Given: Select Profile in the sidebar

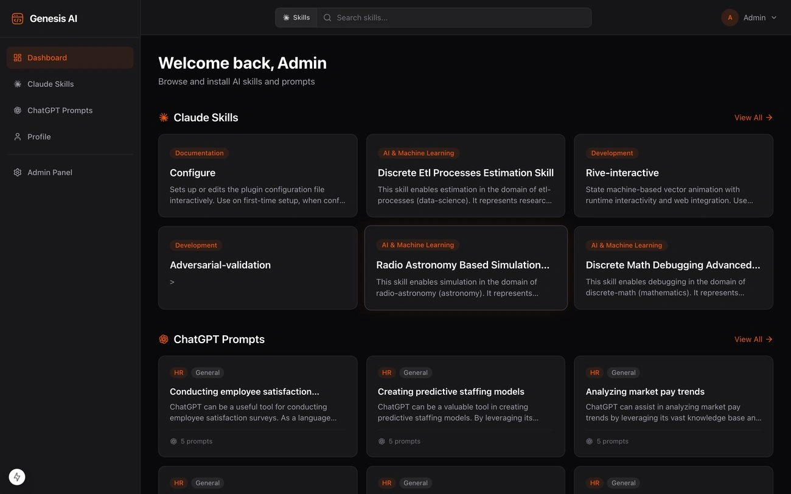Looking at the screenshot, I should 70,137.
